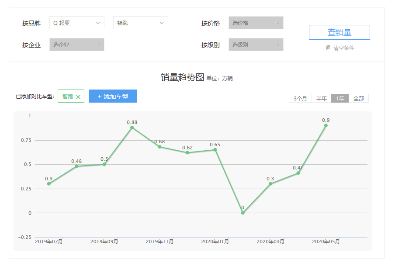The height and width of the screenshot is (269, 395).
Task: Switch to the 全部 time range
Action: tap(359, 99)
